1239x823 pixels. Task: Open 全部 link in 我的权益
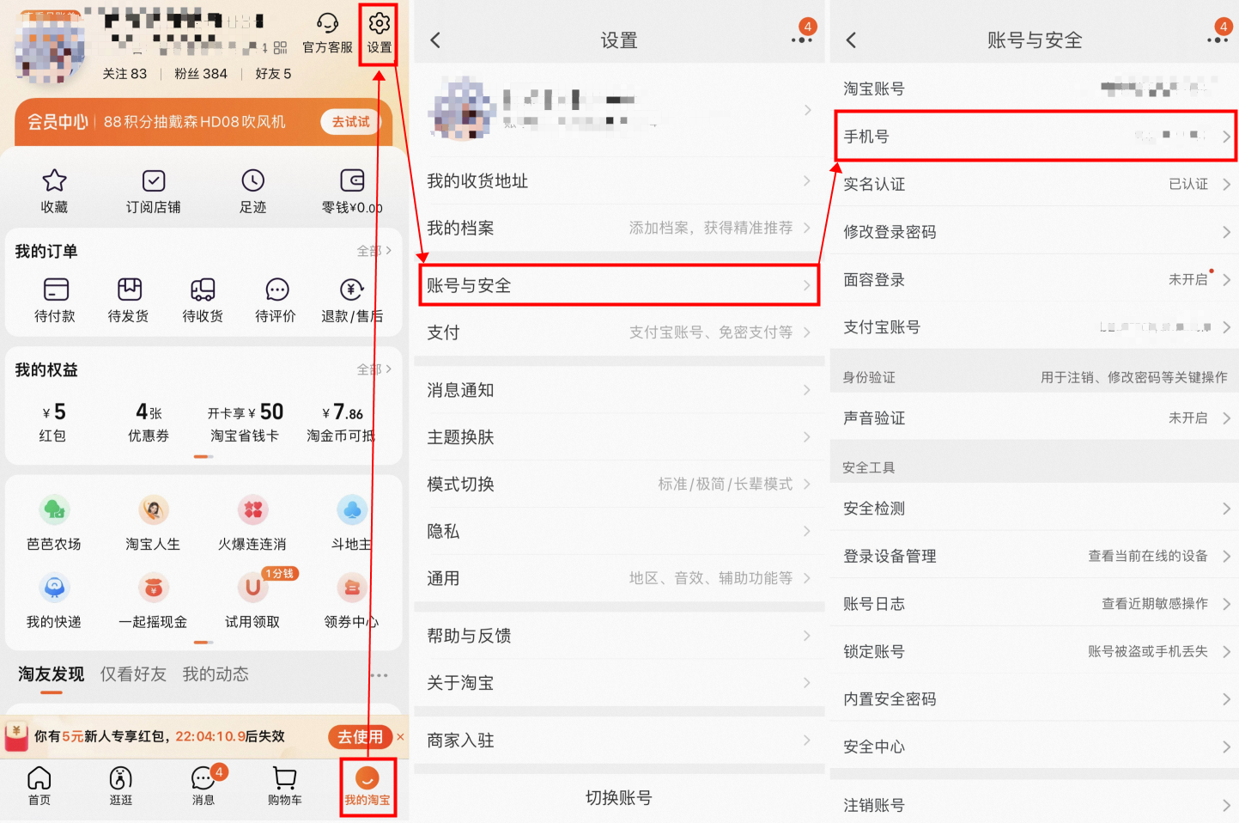pos(374,369)
